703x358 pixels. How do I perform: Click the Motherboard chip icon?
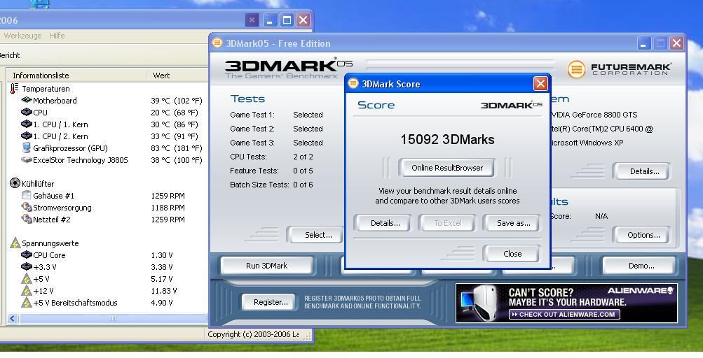[27, 100]
